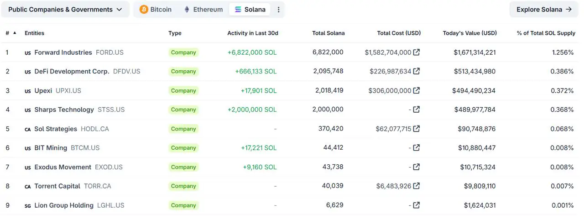Open Upexi total cost source link icon
The height and width of the screenshot is (220, 584).
(416, 90)
